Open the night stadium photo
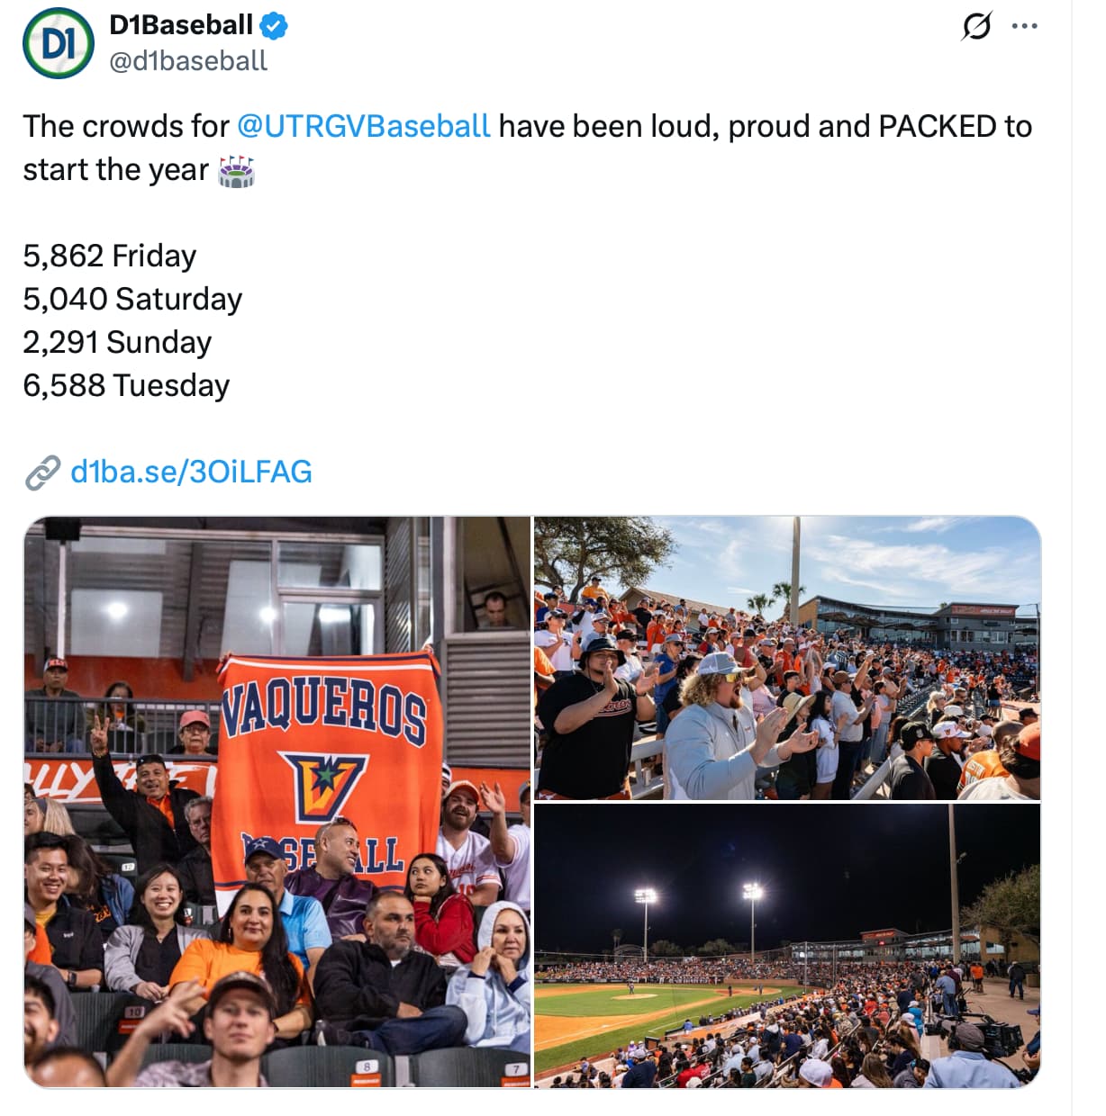Image resolution: width=1106 pixels, height=1116 pixels. (786, 946)
